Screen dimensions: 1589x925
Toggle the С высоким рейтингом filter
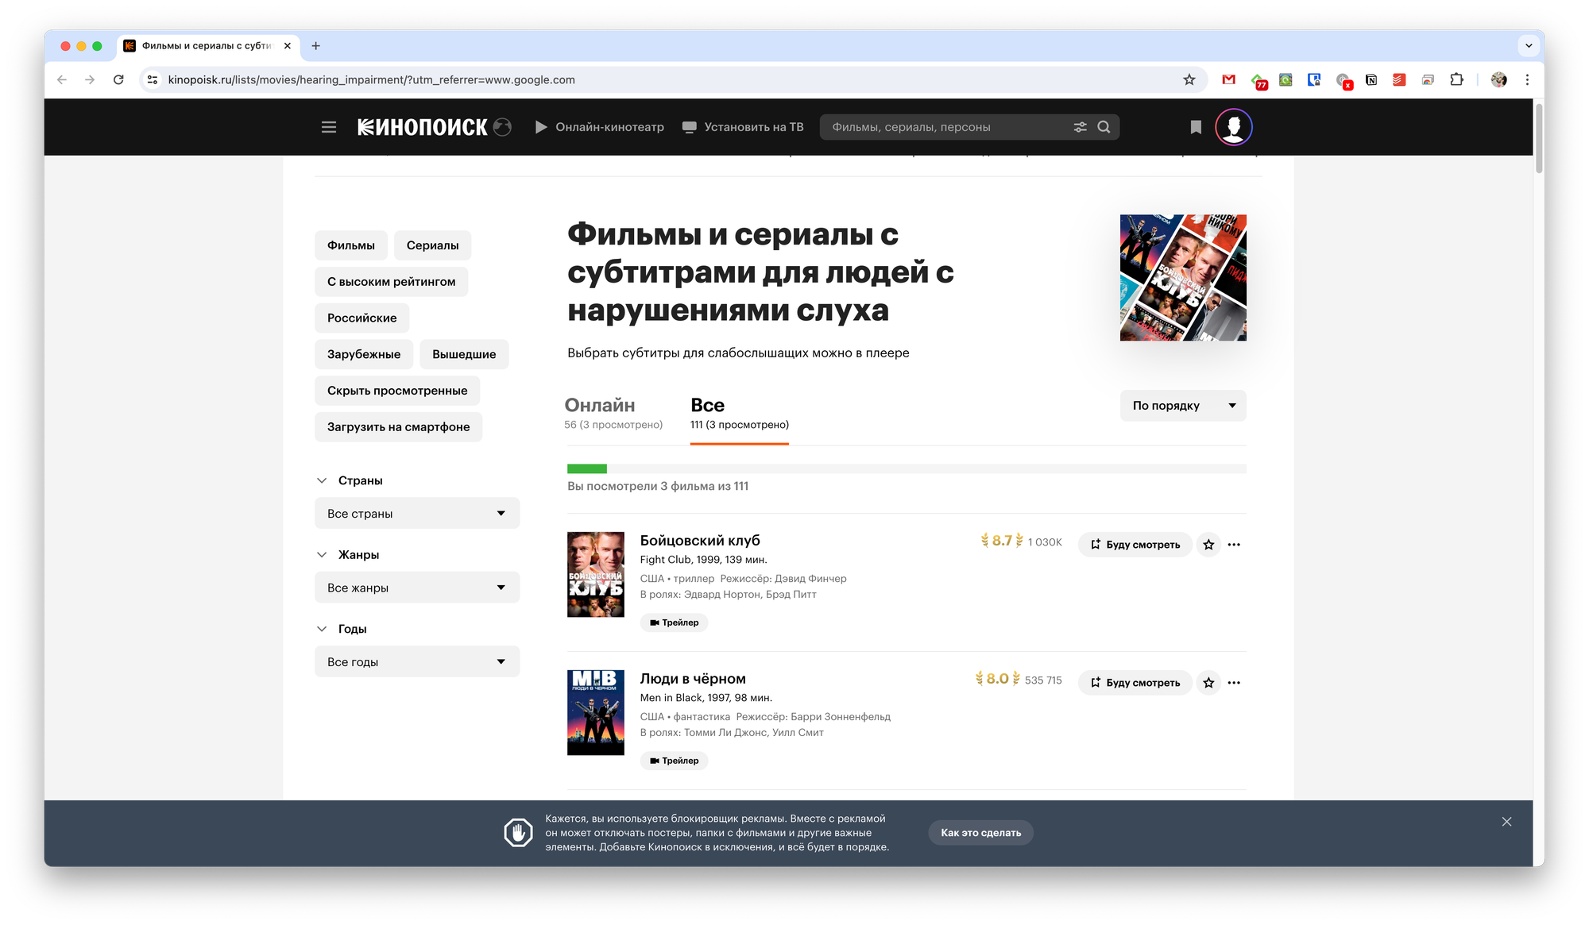coord(391,282)
